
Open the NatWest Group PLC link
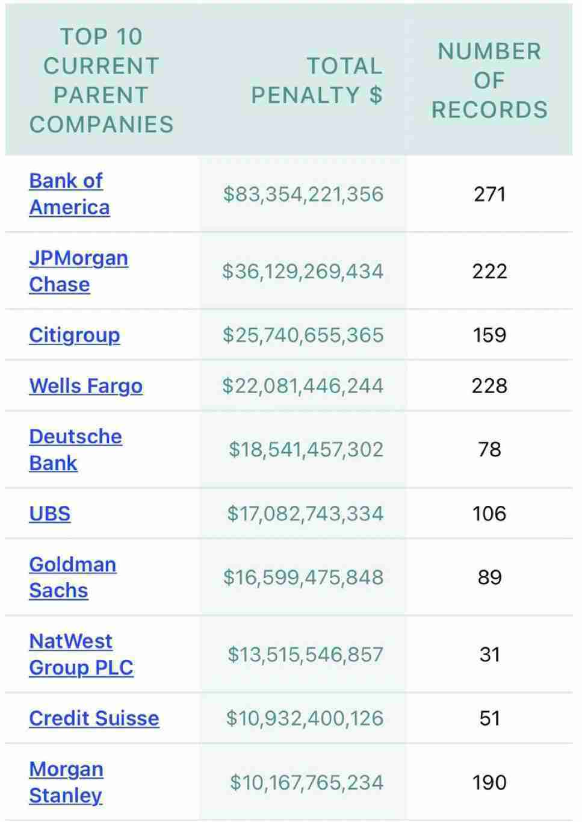tap(81, 654)
